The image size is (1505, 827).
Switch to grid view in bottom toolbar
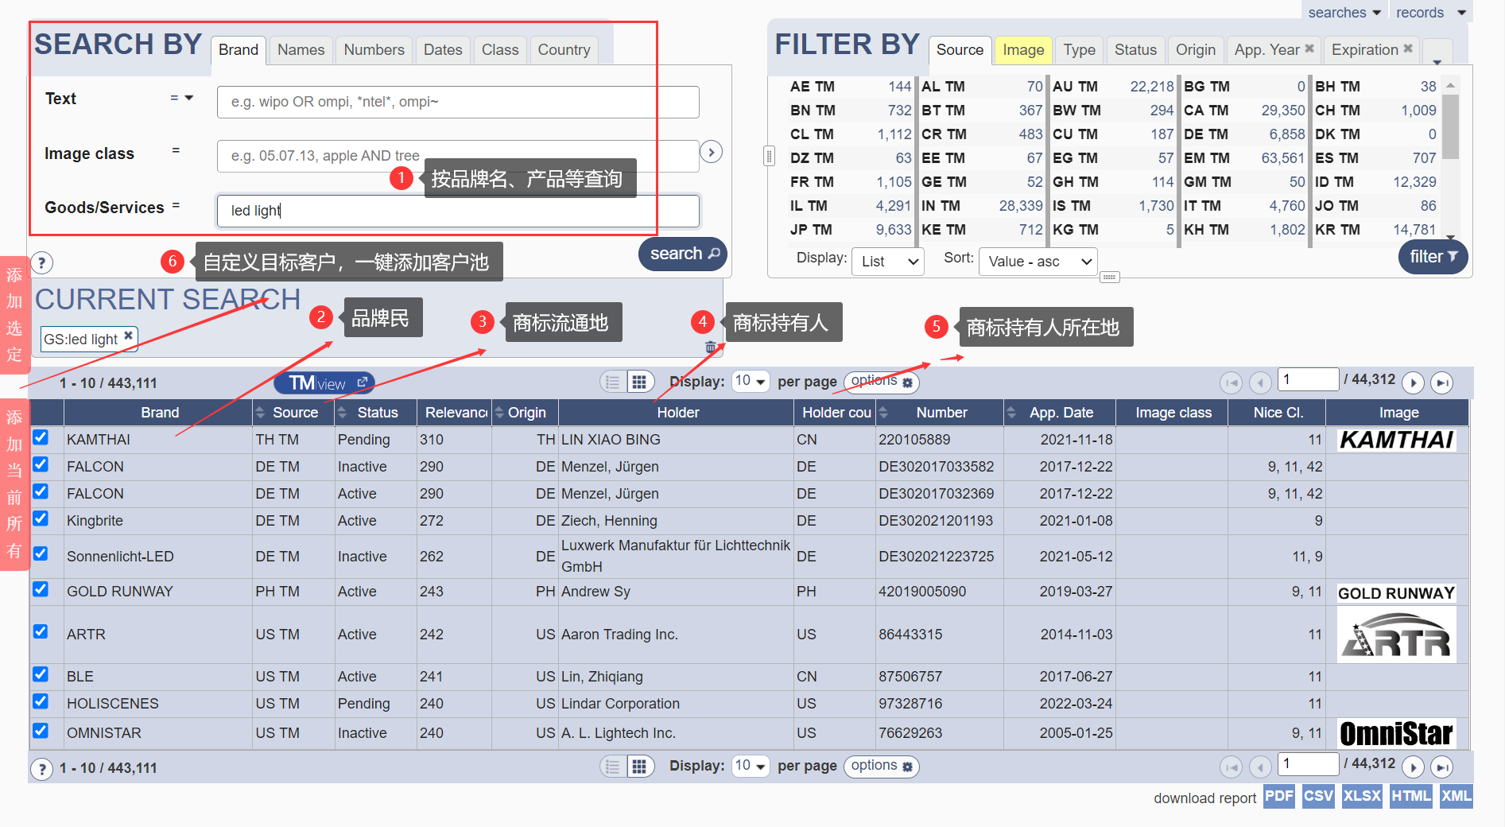639,767
